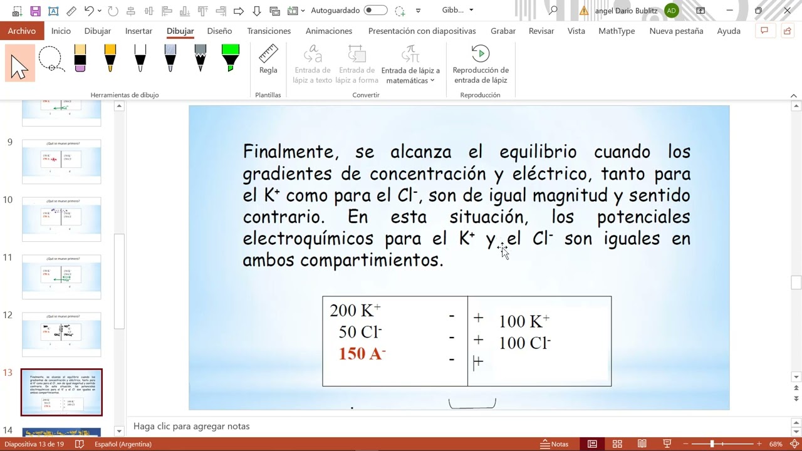Screen dimensions: 802x451
Task: Select slide 10 thumbnail
Action: pos(61,219)
